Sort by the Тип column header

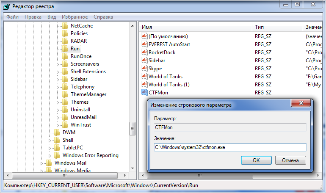277,27
